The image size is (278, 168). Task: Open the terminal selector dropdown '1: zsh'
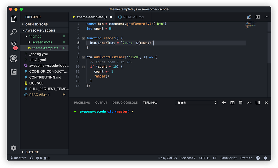point(197,103)
